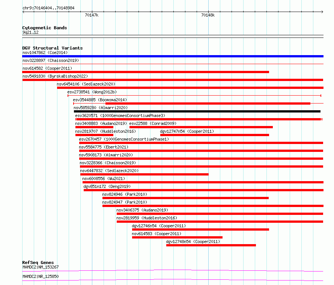Select nsv2819959 (Huddleston2016) variant label
This screenshot has width=334, height=285.
point(147,218)
